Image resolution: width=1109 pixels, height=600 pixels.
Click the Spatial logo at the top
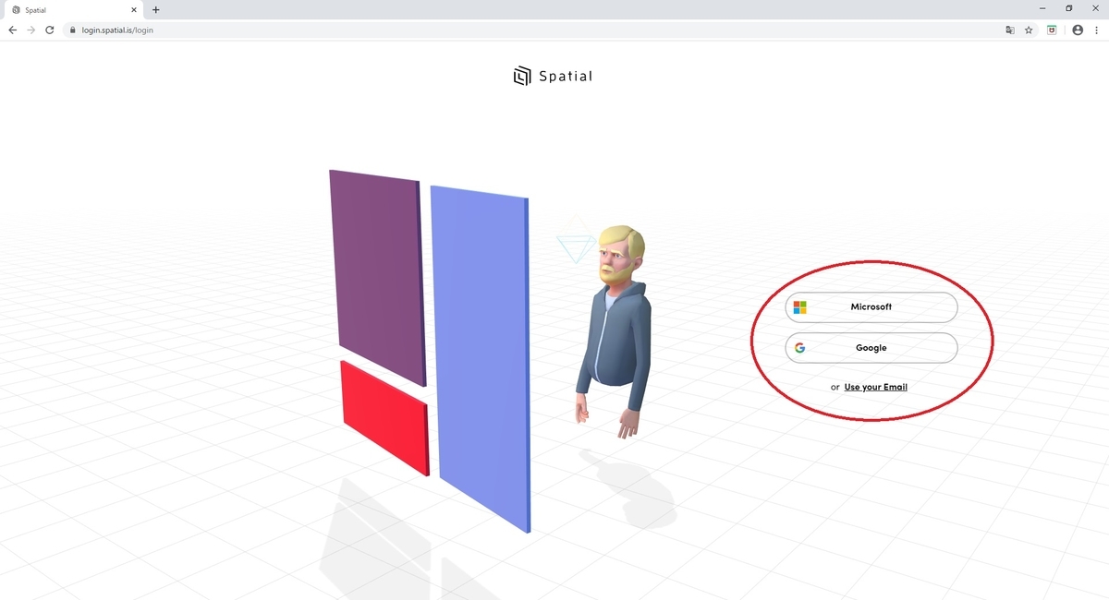(553, 76)
